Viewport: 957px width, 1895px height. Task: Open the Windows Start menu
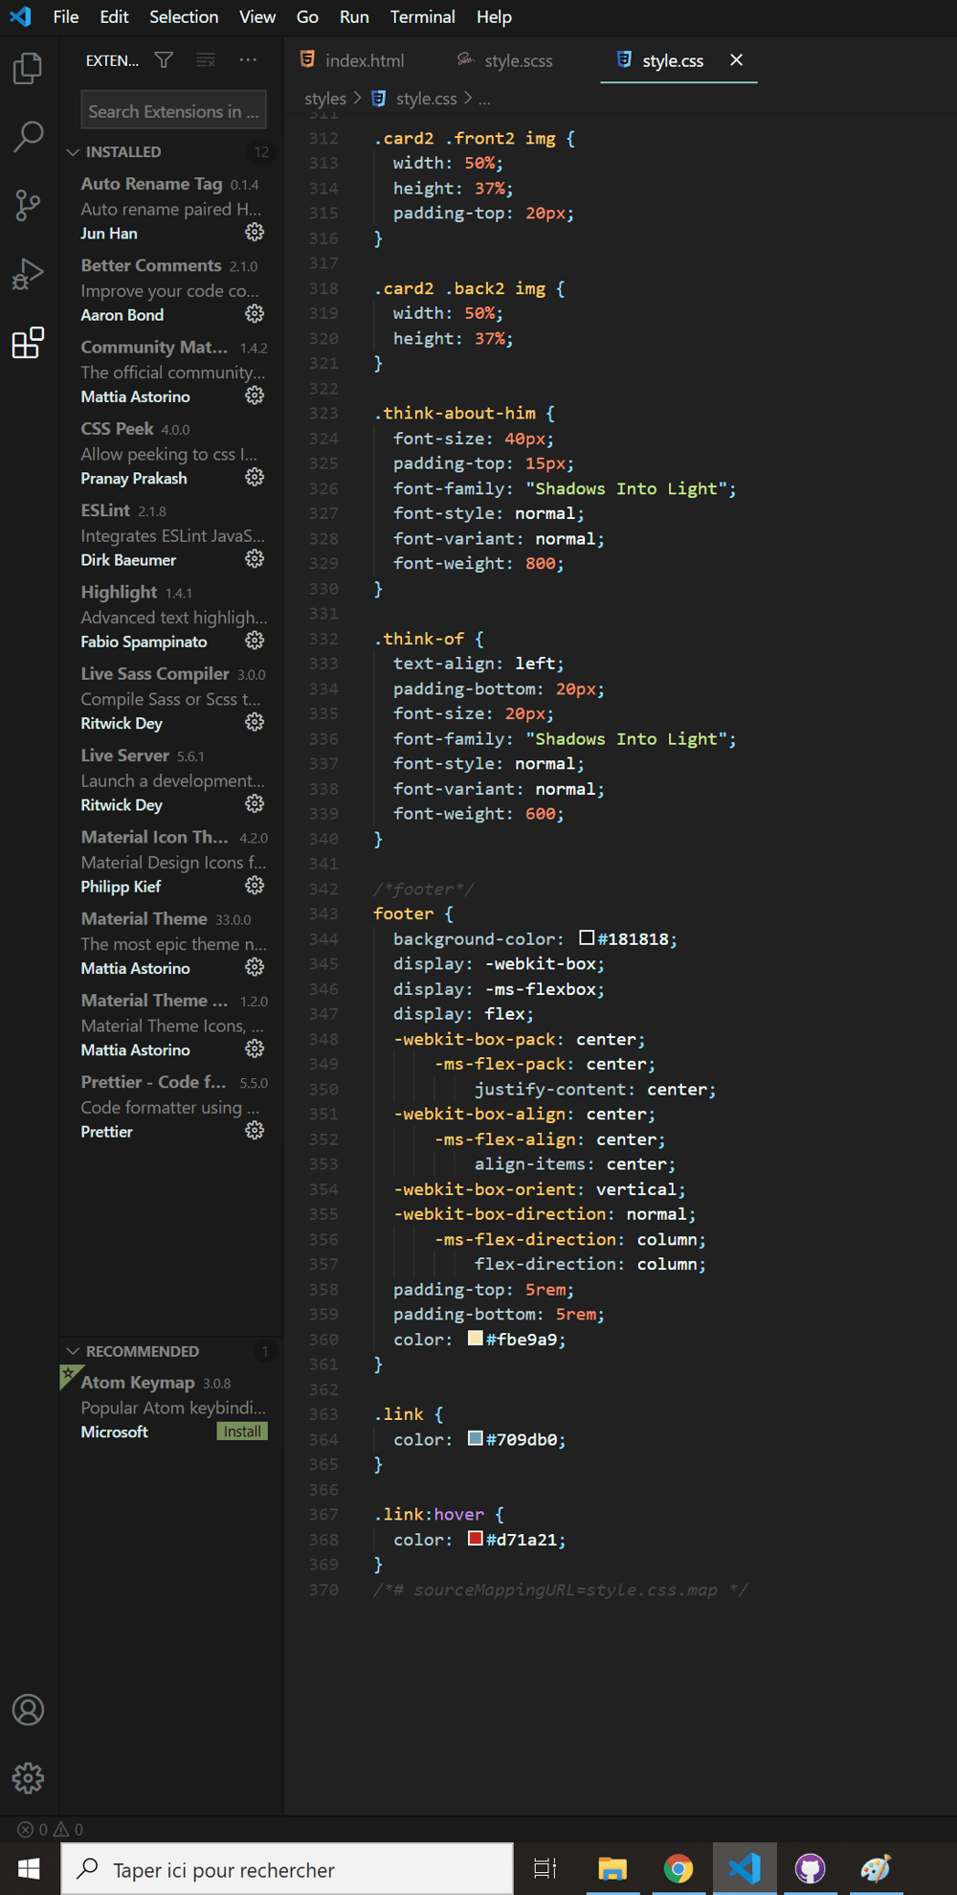click(x=29, y=1868)
